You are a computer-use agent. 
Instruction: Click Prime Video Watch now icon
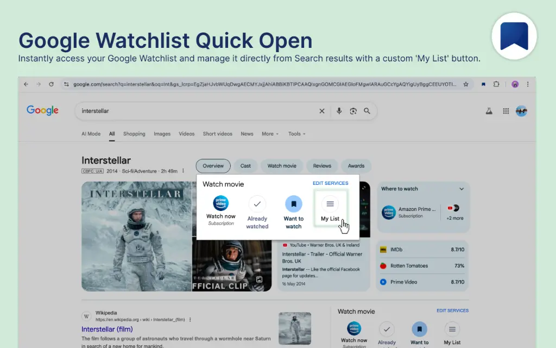tap(220, 204)
